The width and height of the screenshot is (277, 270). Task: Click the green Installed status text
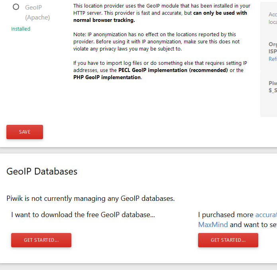21,29
